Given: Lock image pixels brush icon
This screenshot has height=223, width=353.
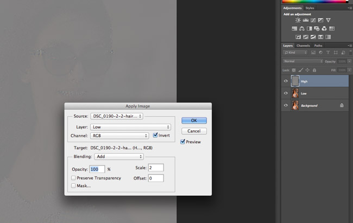Looking at the screenshot, I should pyautogui.click(x=301, y=70).
